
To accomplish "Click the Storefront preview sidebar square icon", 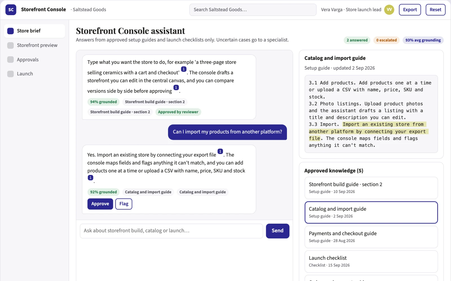I will (x=10, y=45).
